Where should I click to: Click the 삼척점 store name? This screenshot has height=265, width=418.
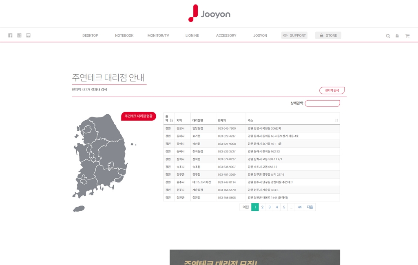coord(196,159)
